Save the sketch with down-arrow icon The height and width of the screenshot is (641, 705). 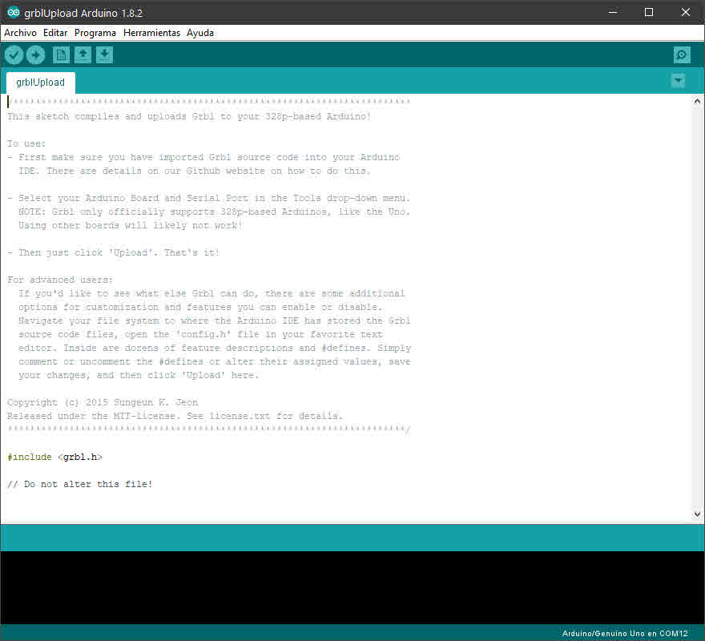point(104,55)
